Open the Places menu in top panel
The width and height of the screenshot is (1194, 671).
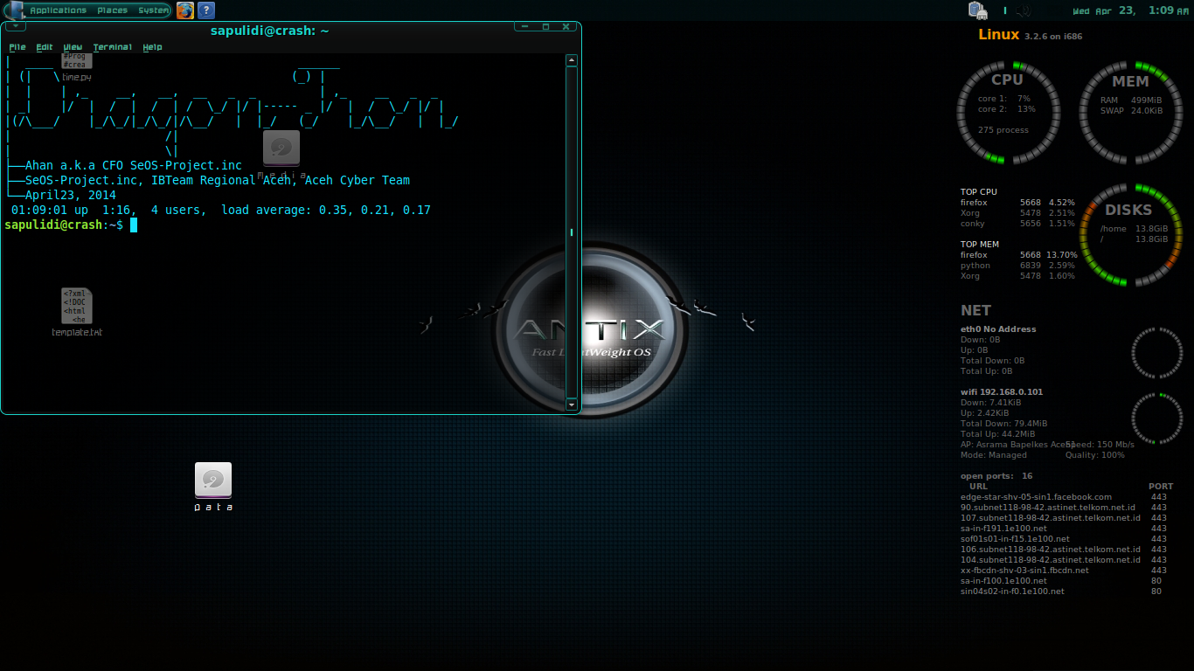[112, 10]
